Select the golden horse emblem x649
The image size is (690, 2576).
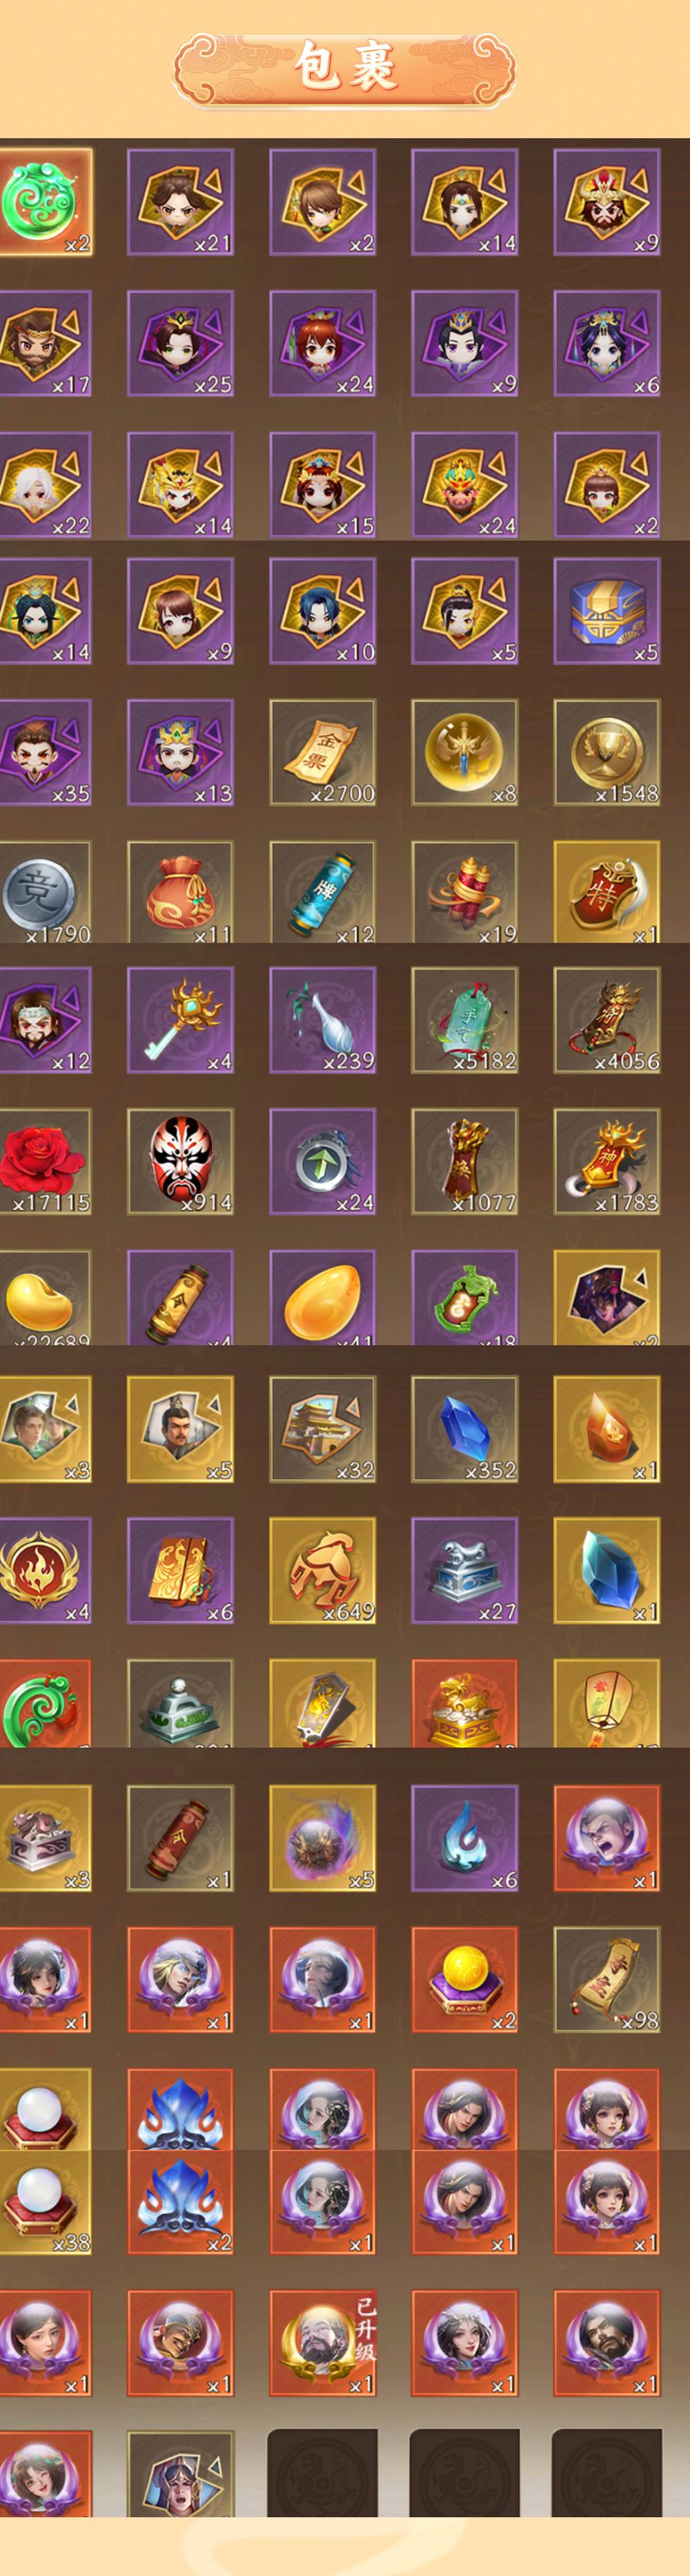point(322,1570)
